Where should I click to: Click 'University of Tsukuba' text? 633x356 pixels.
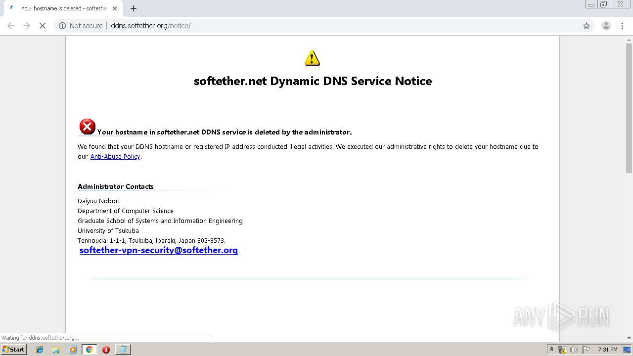(x=108, y=230)
